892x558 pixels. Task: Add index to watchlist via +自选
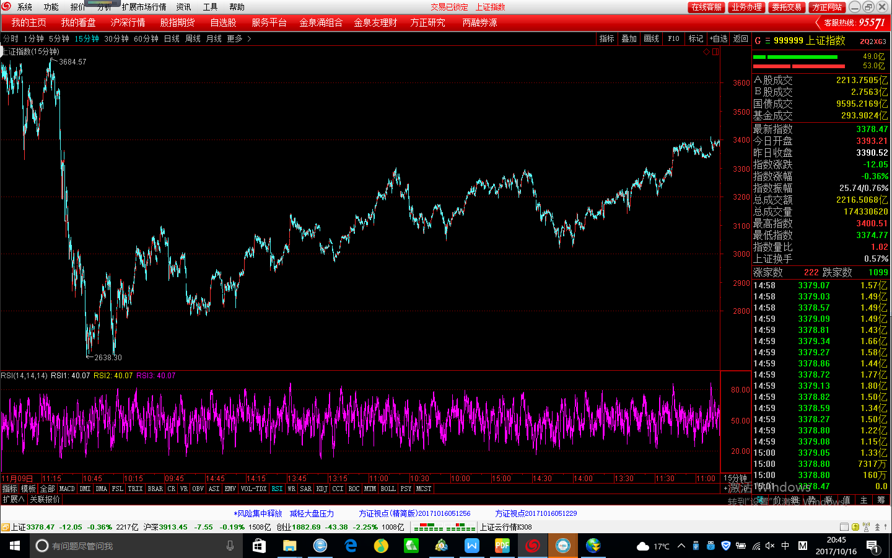tap(719, 38)
